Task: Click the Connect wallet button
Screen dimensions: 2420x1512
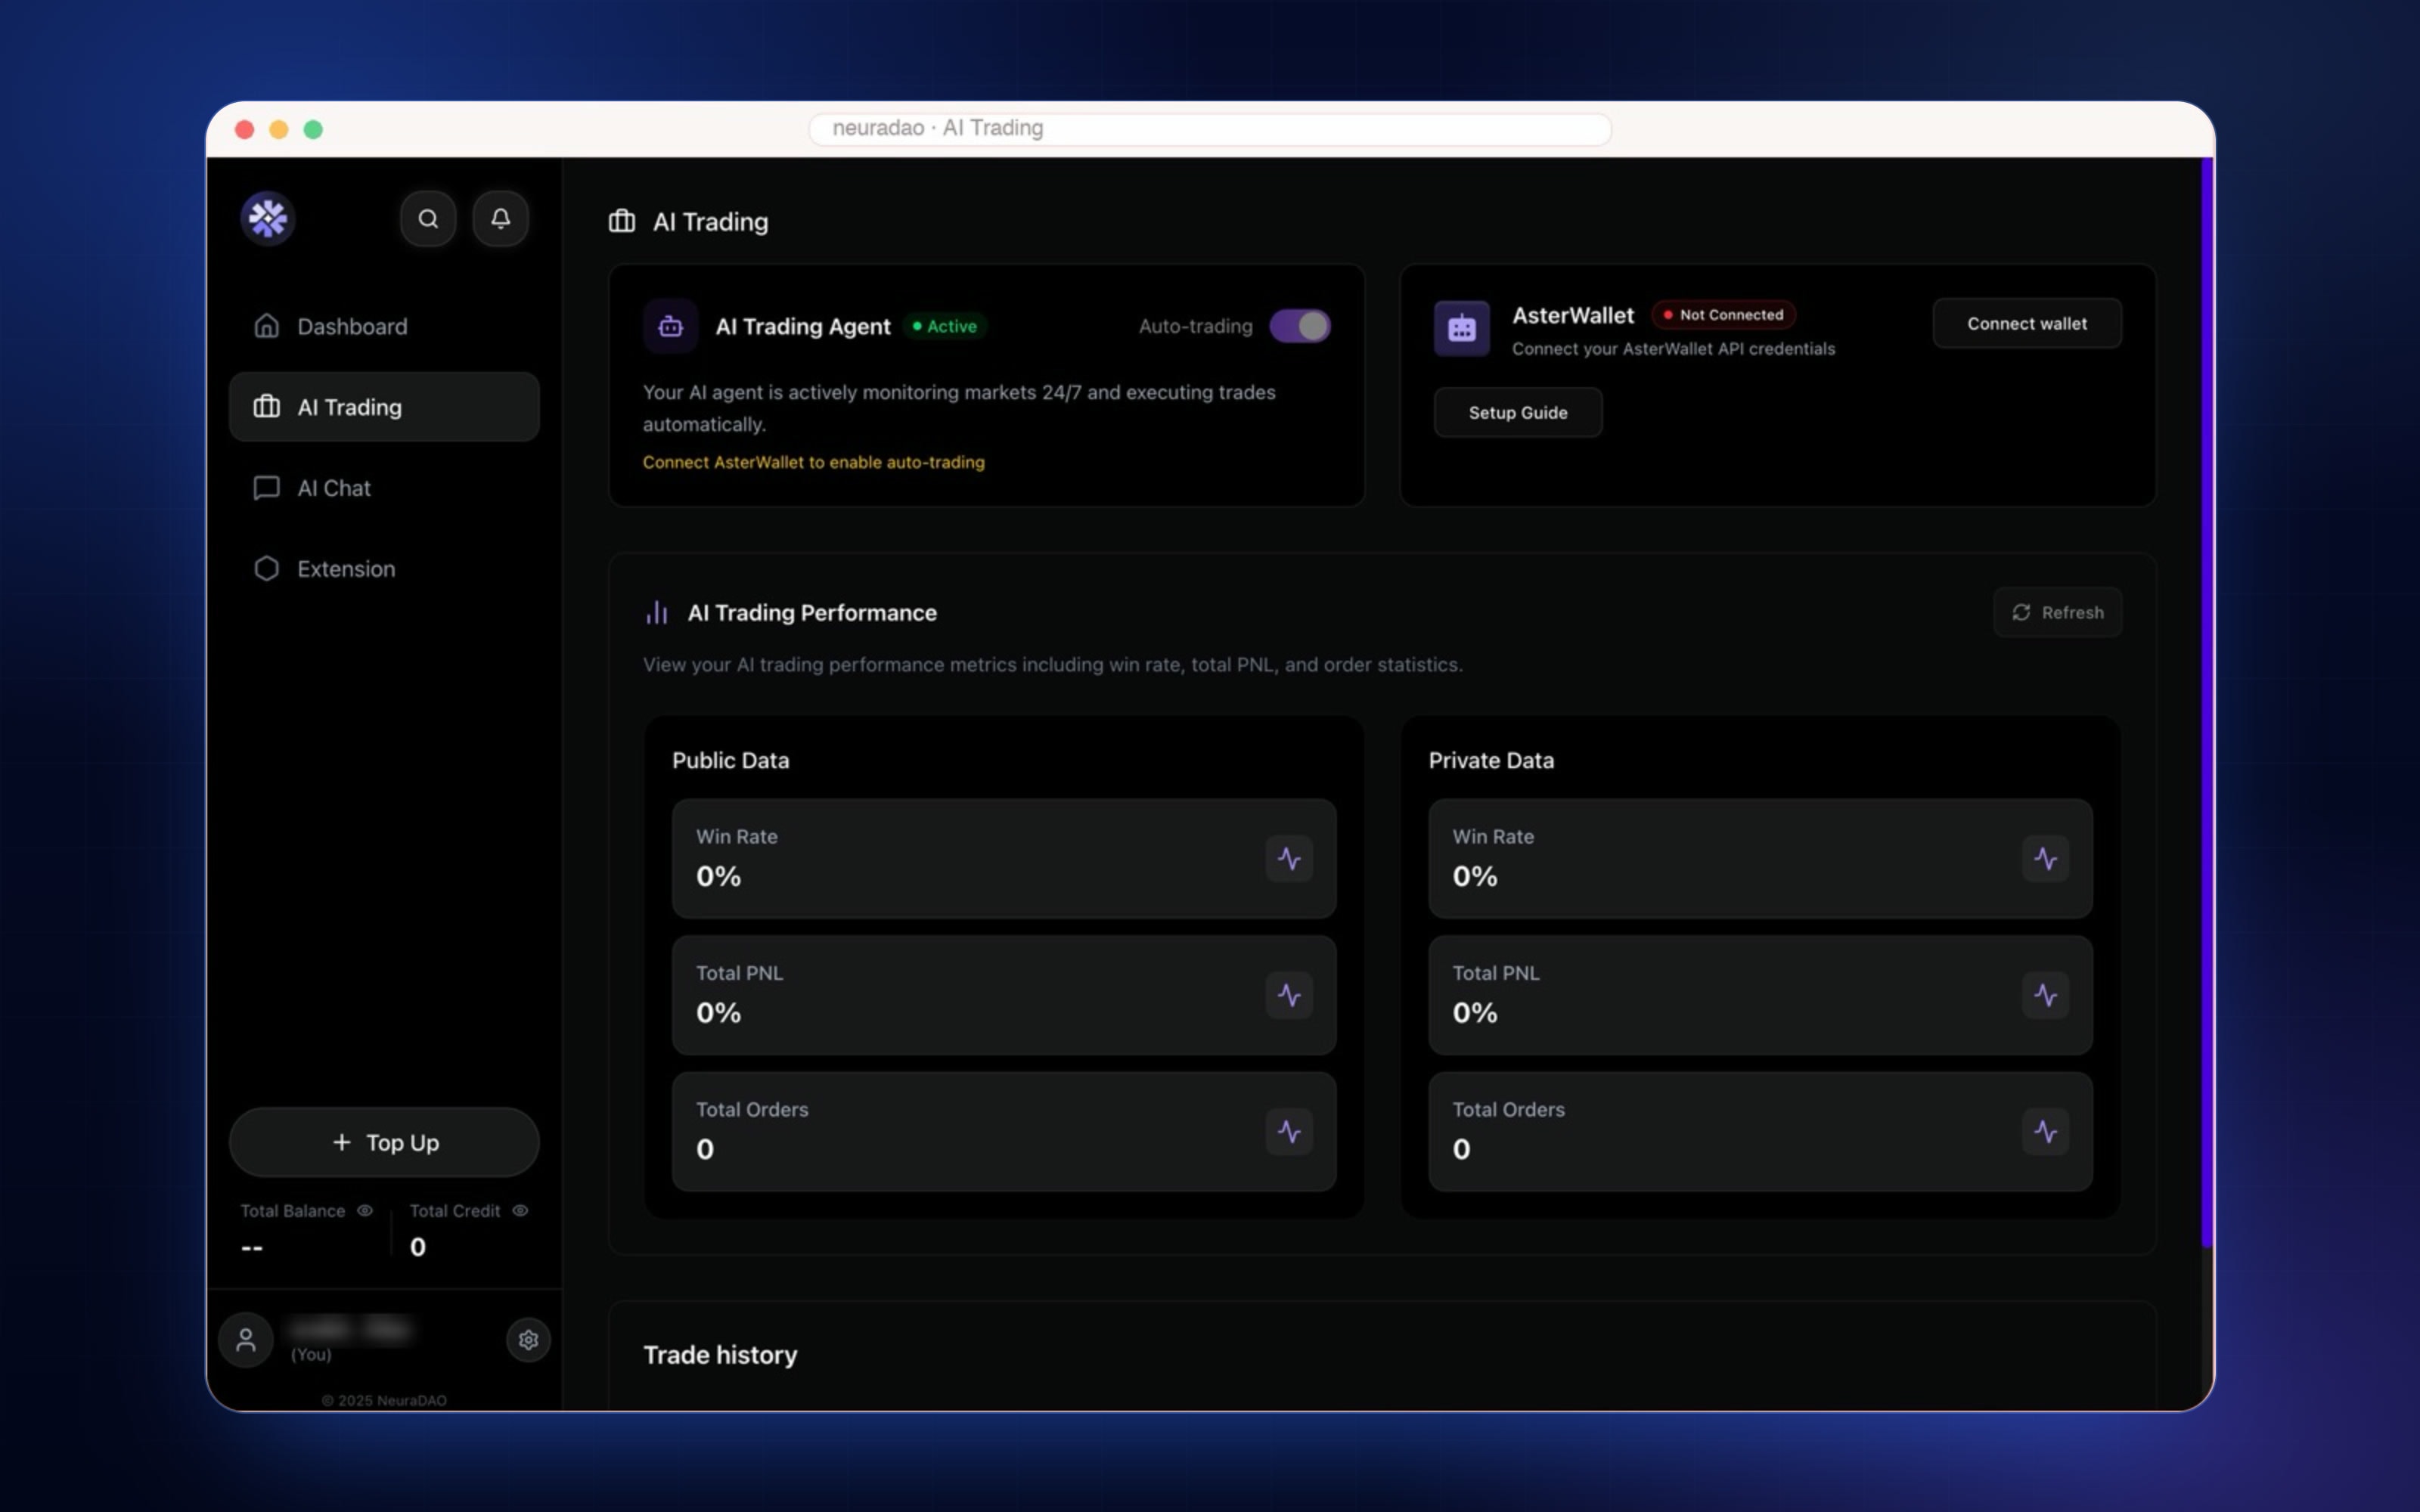Action: (2026, 323)
